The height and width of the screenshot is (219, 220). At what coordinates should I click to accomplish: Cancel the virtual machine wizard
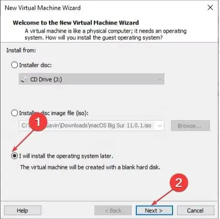[195, 210]
